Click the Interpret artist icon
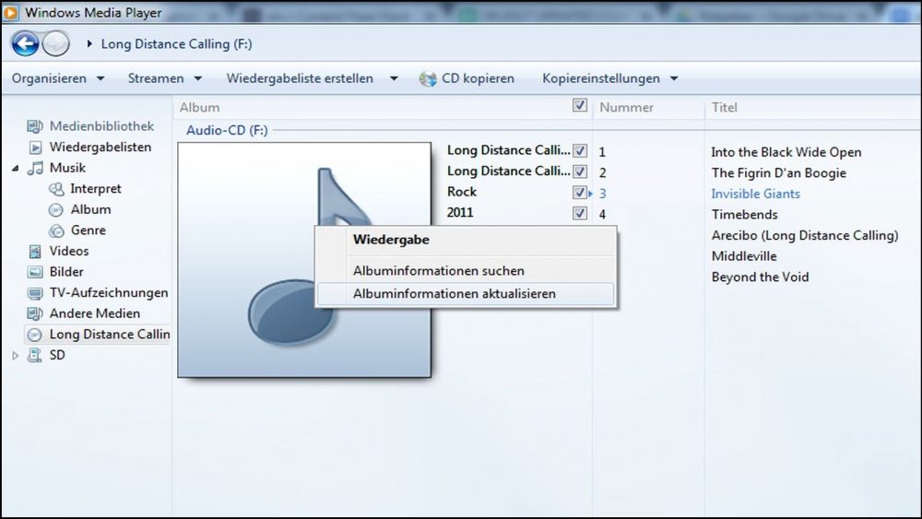Viewport: 922px width, 519px height. [x=56, y=189]
